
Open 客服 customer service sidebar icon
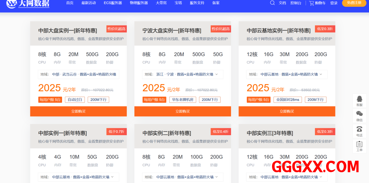(x=359, y=101)
